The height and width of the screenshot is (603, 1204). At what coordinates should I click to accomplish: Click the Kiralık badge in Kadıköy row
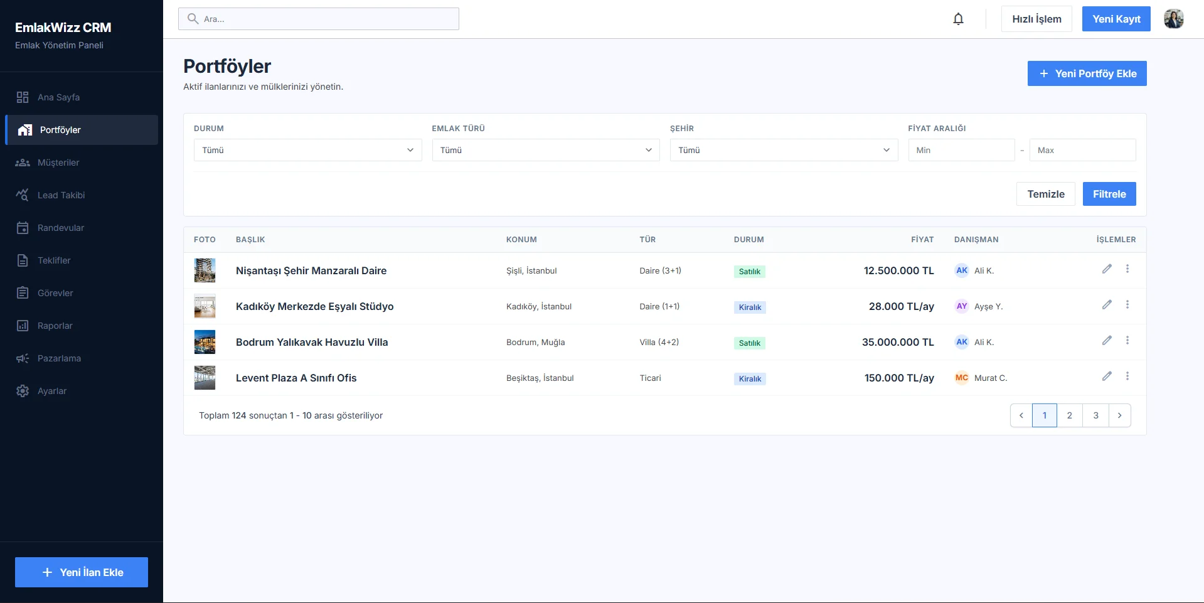[750, 307]
